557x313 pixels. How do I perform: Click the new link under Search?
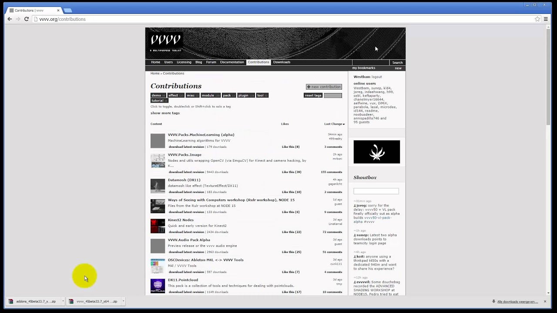point(398,68)
